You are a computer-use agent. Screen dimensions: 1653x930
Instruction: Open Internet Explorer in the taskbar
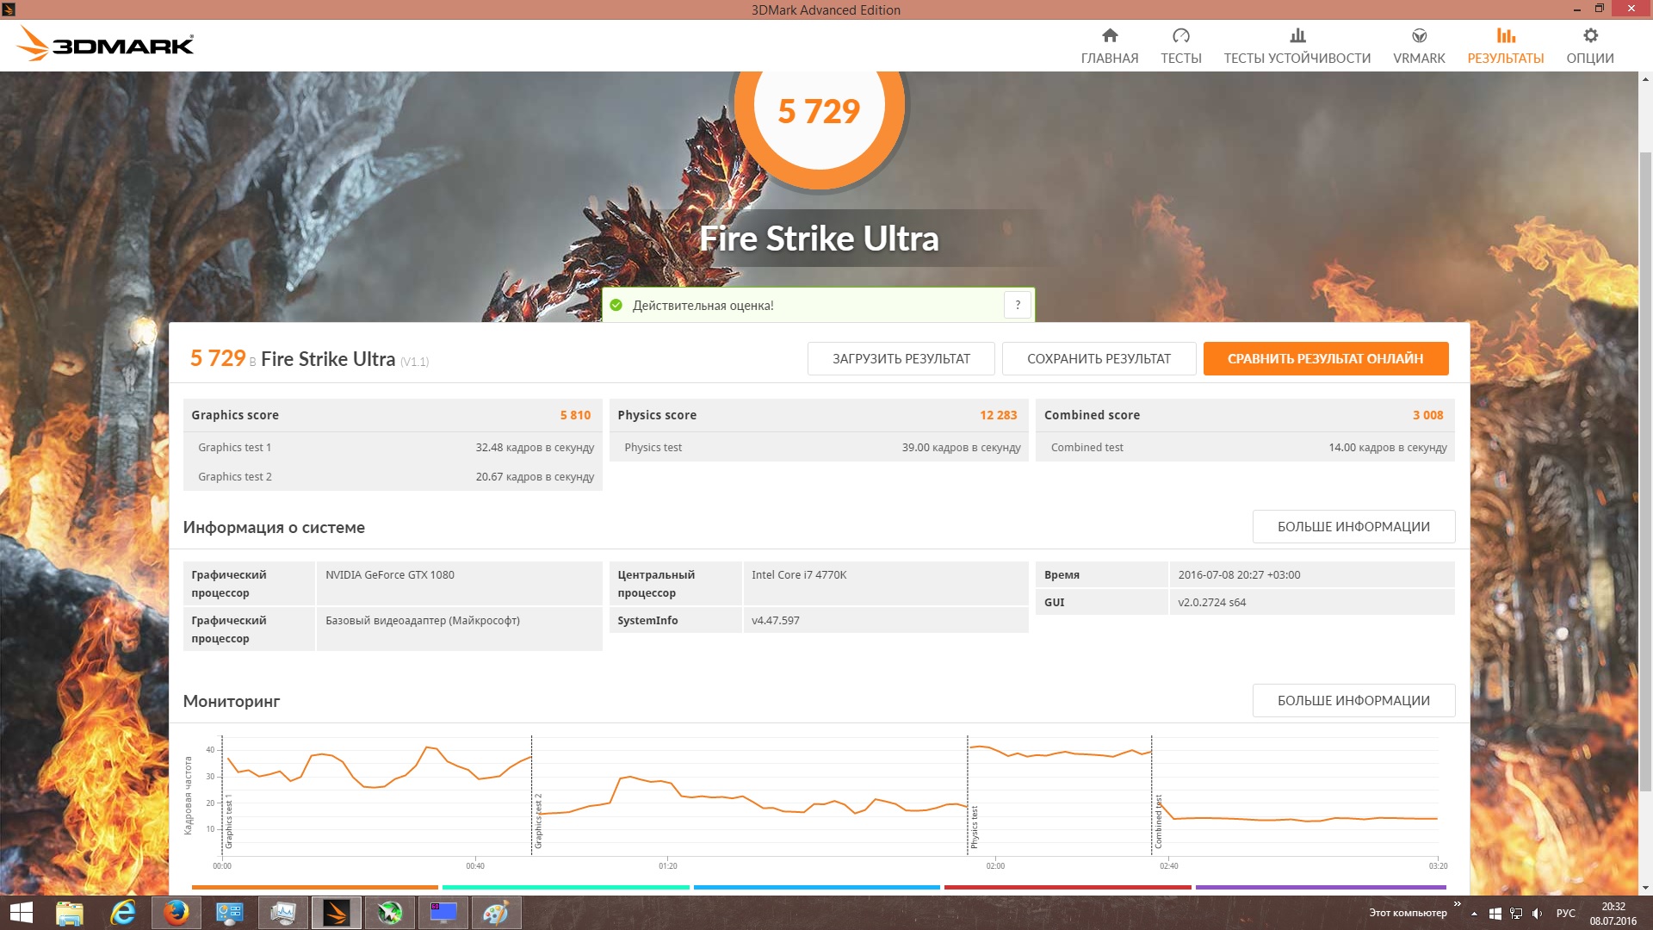[x=123, y=913]
